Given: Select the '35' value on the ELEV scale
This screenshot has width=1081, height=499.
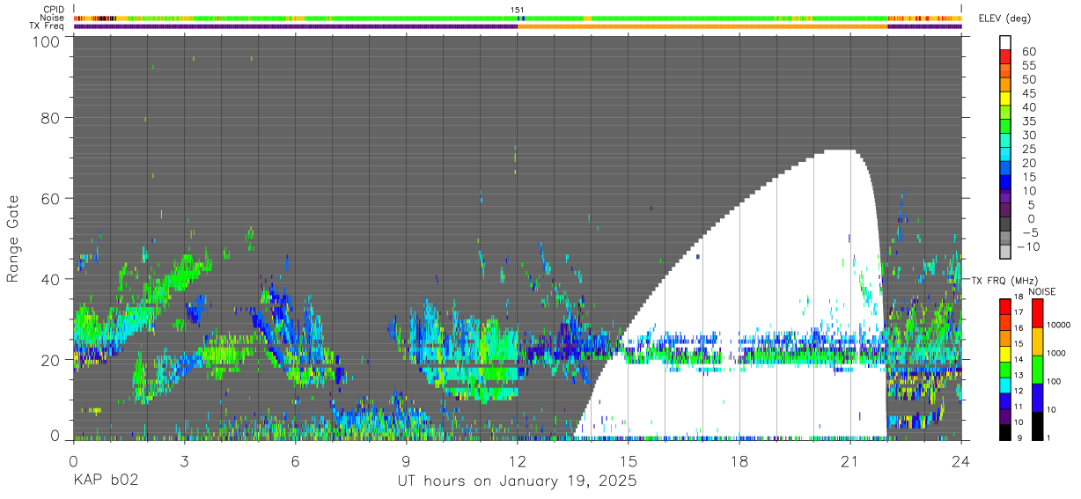Looking at the screenshot, I should tap(1029, 121).
